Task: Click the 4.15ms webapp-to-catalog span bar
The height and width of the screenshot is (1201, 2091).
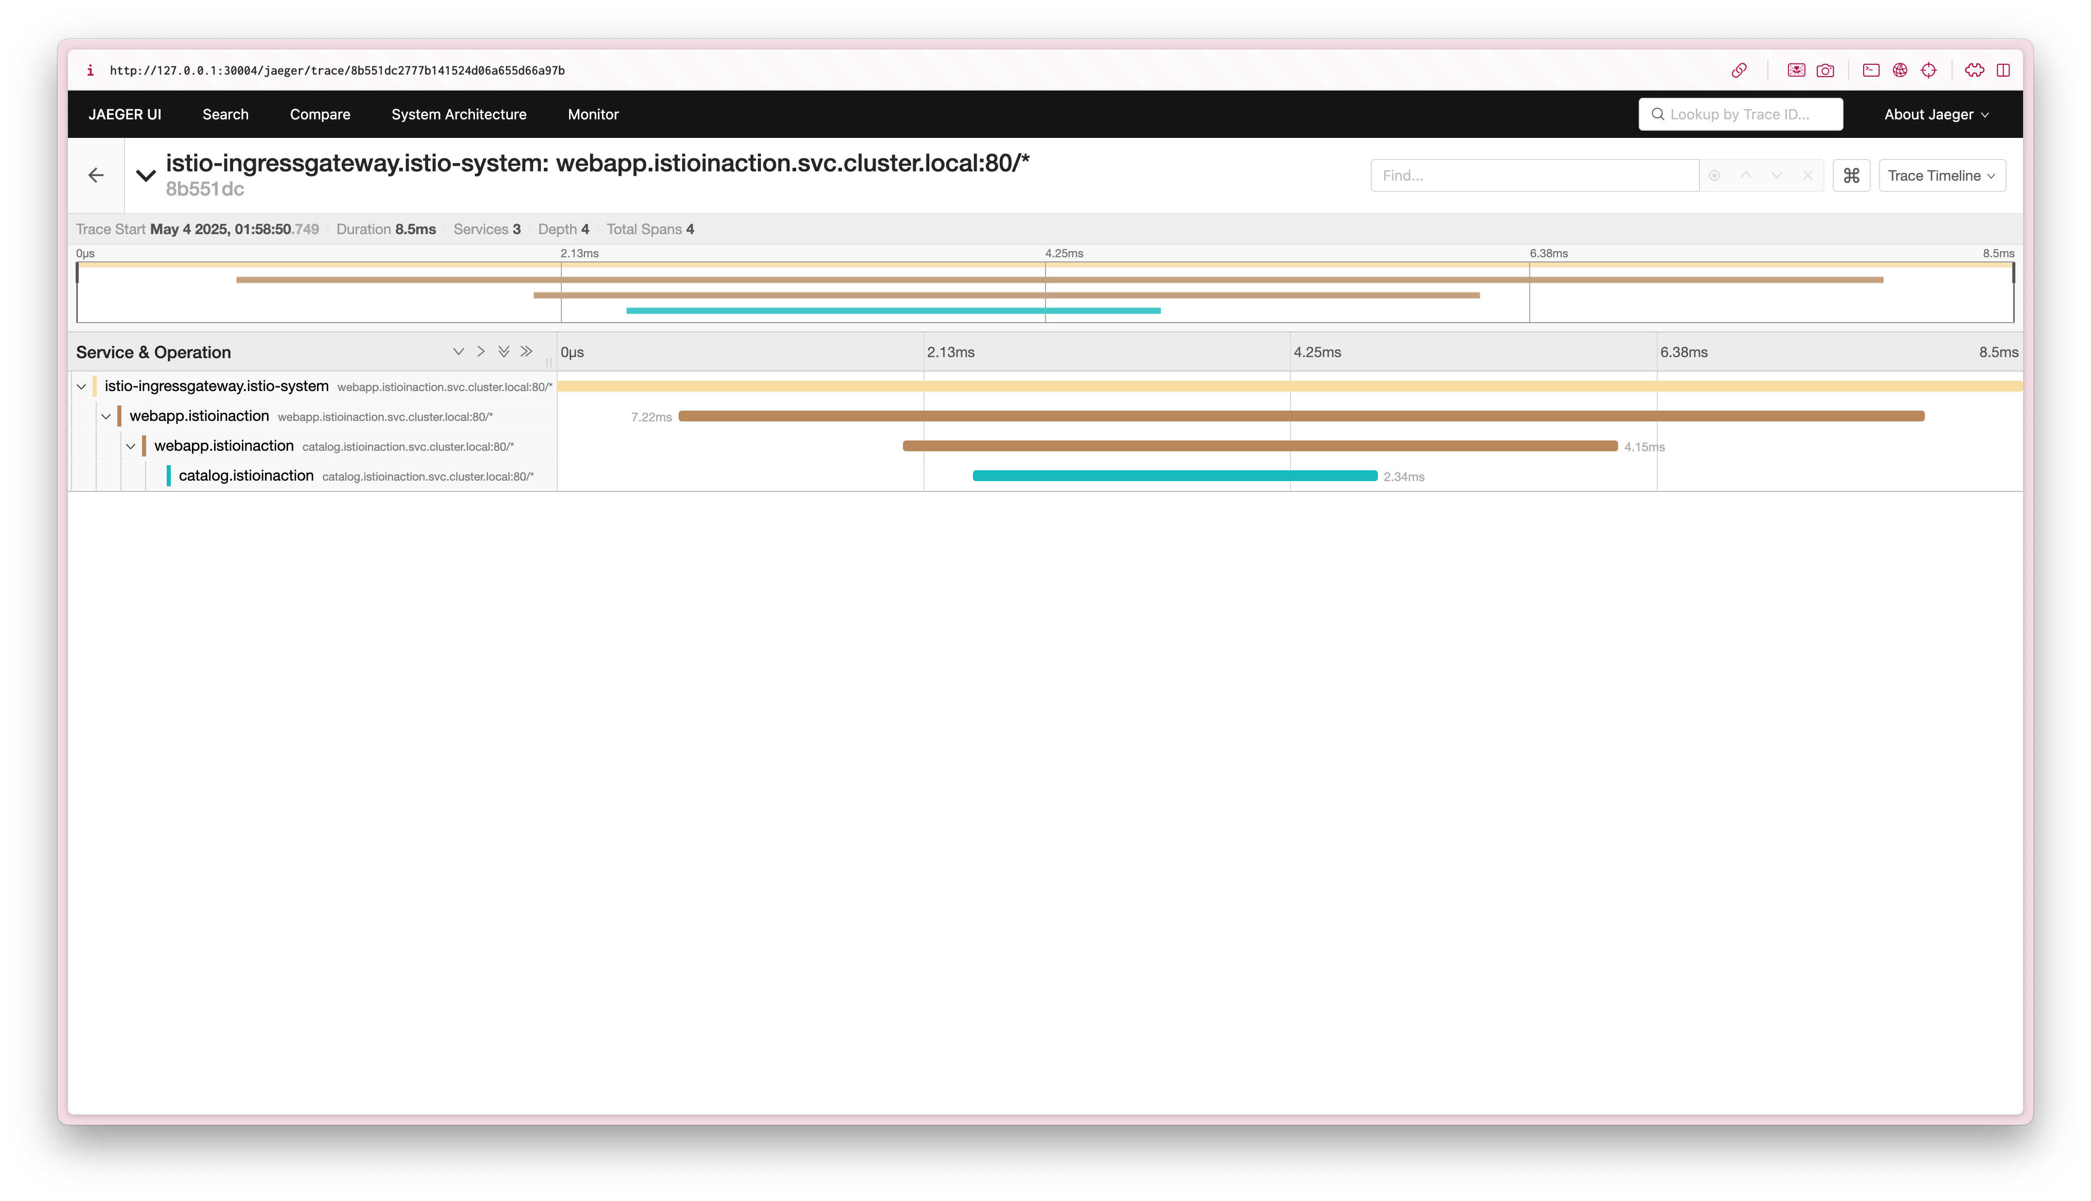Action: pos(1260,446)
